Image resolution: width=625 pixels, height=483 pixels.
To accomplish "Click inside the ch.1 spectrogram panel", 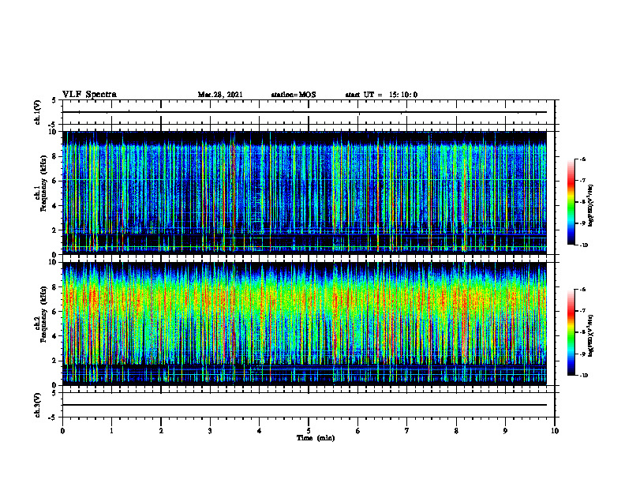I will coord(305,193).
